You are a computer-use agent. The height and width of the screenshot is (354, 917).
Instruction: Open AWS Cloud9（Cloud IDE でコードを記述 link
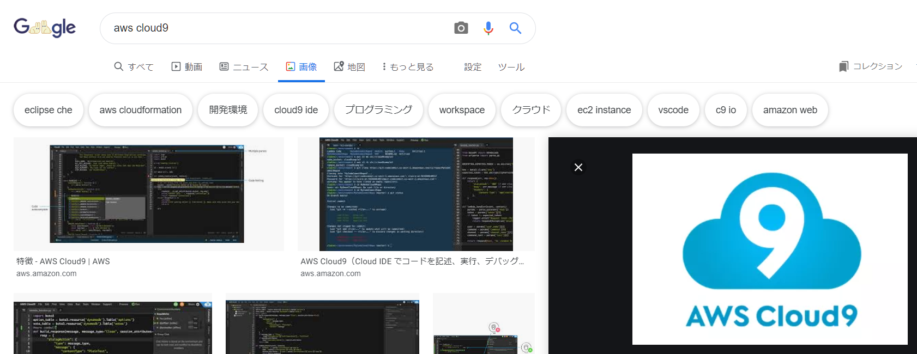412,261
